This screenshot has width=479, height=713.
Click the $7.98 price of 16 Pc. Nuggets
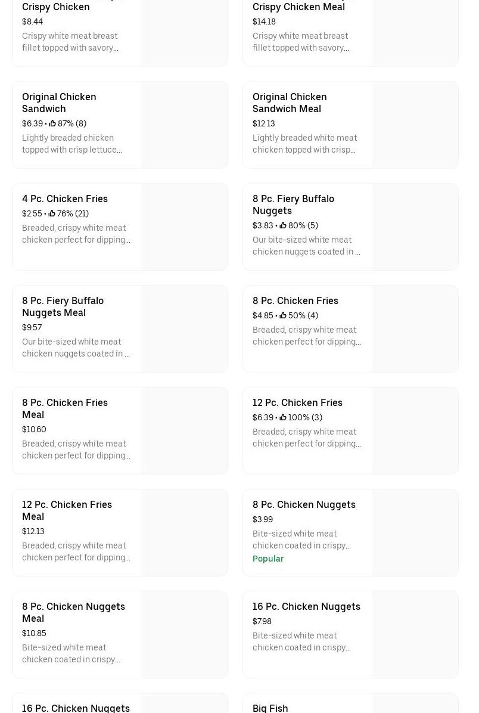coord(262,621)
